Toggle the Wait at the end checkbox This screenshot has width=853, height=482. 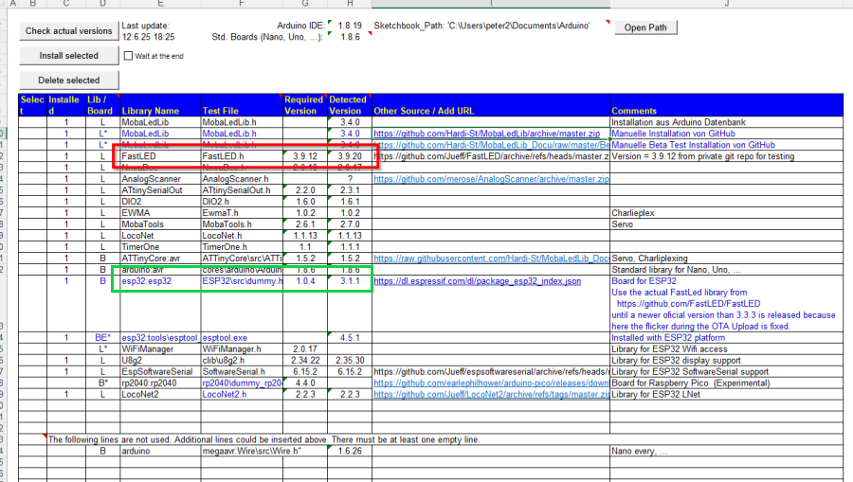[129, 56]
